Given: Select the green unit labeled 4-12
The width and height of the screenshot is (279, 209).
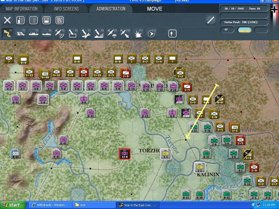Looking at the screenshot, I should [194, 127].
